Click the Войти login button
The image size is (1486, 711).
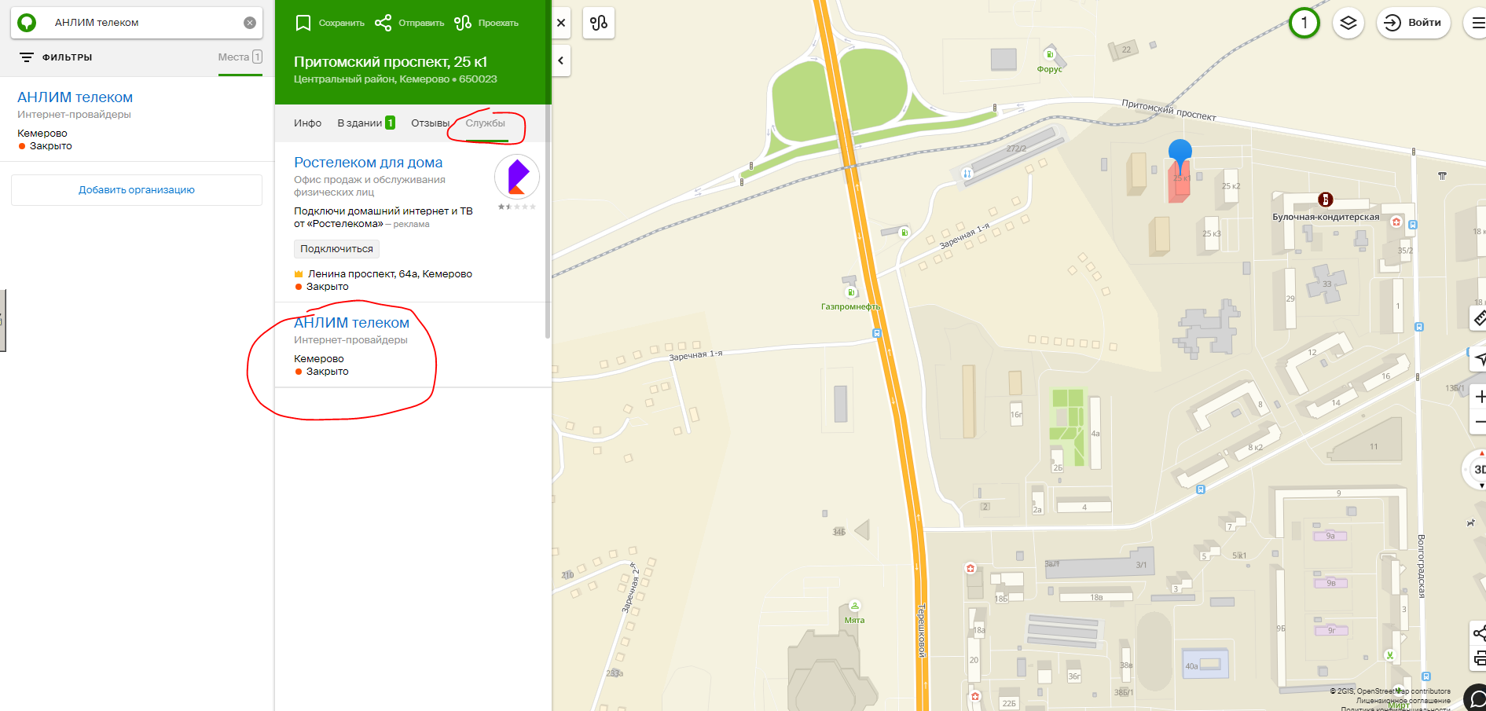point(1413,23)
